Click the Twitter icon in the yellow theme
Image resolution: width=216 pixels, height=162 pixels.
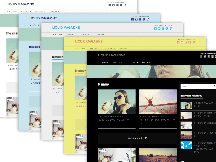tap(182, 42)
